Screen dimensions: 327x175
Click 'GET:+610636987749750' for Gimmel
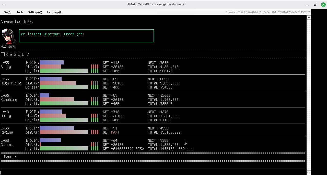pyautogui.click(x=123, y=149)
